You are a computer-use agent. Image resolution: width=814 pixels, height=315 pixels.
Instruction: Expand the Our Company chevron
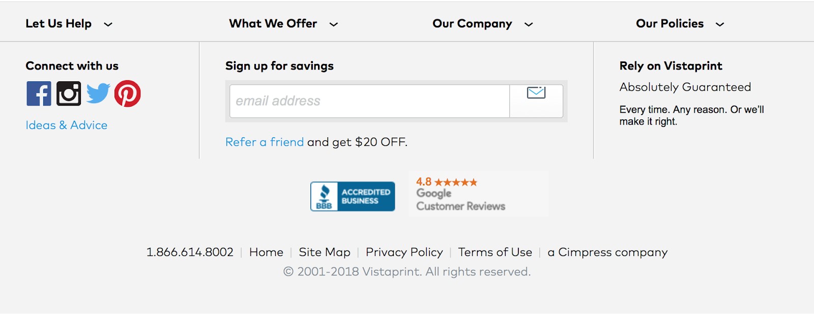tap(529, 24)
